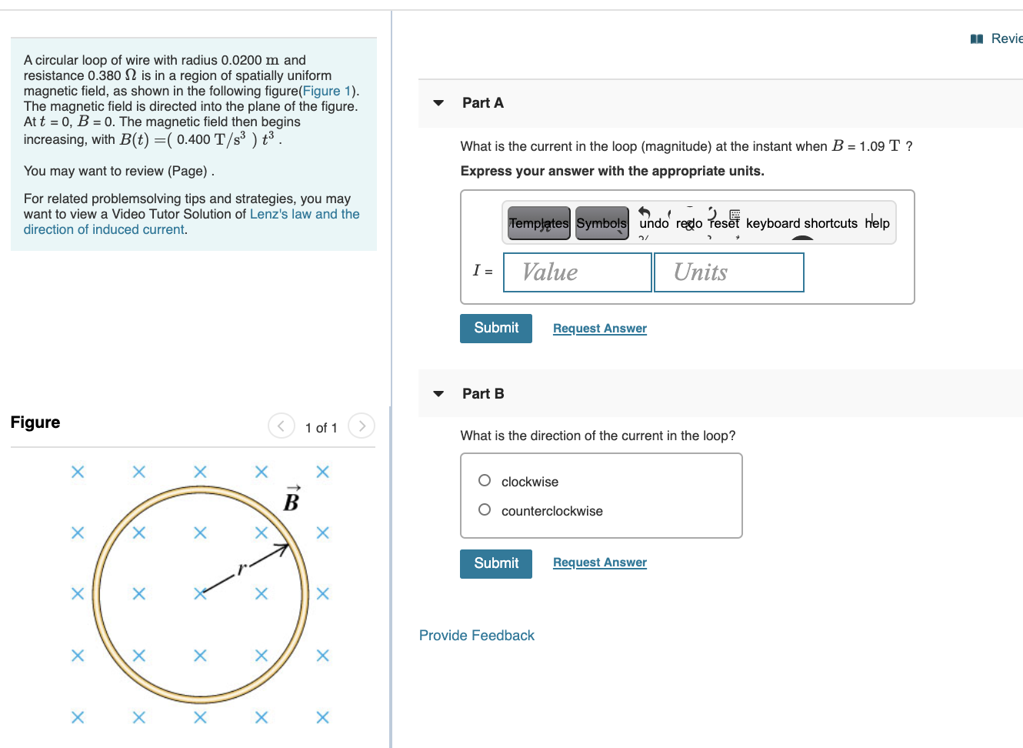
Task: Click Request Answer for Part B
Action: pyautogui.click(x=599, y=563)
